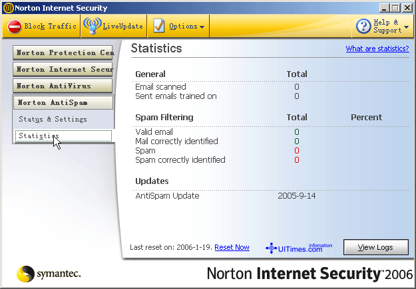
Task: Open the Norton Protection Center section
Action: click(x=63, y=52)
